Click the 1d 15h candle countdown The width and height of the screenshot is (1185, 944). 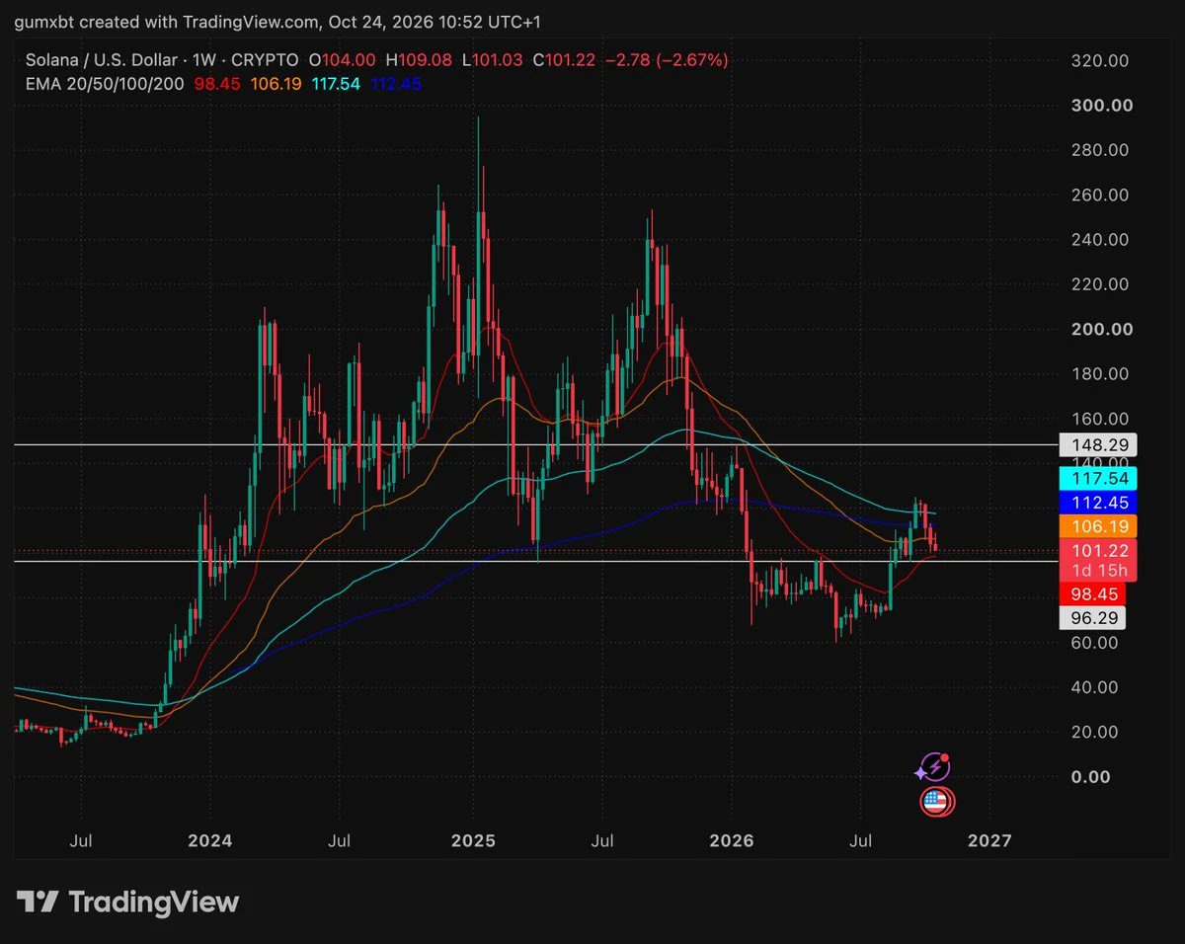click(1097, 571)
